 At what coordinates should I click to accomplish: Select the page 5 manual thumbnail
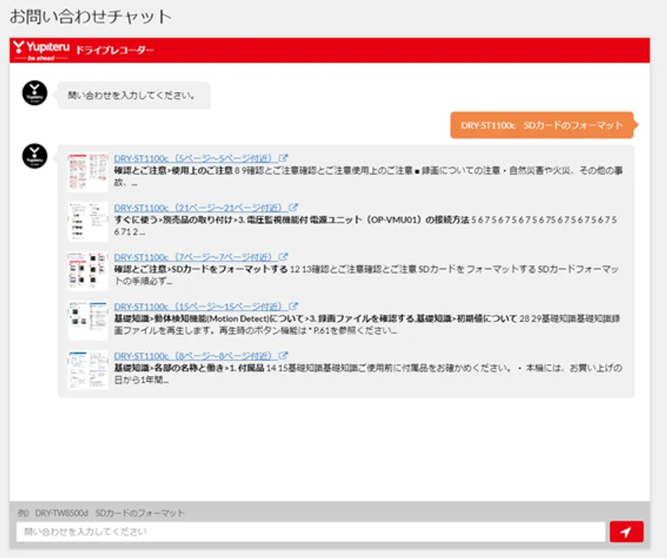pyautogui.click(x=87, y=172)
